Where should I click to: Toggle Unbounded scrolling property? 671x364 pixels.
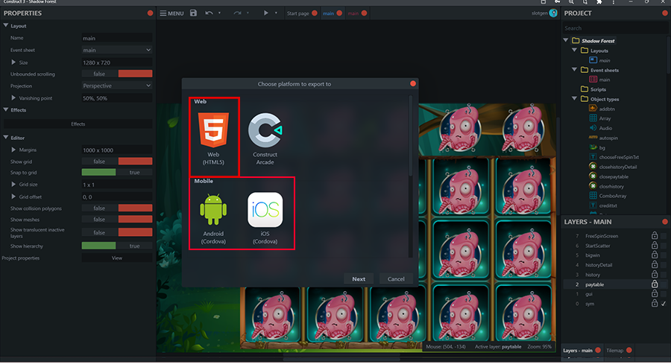point(117,74)
